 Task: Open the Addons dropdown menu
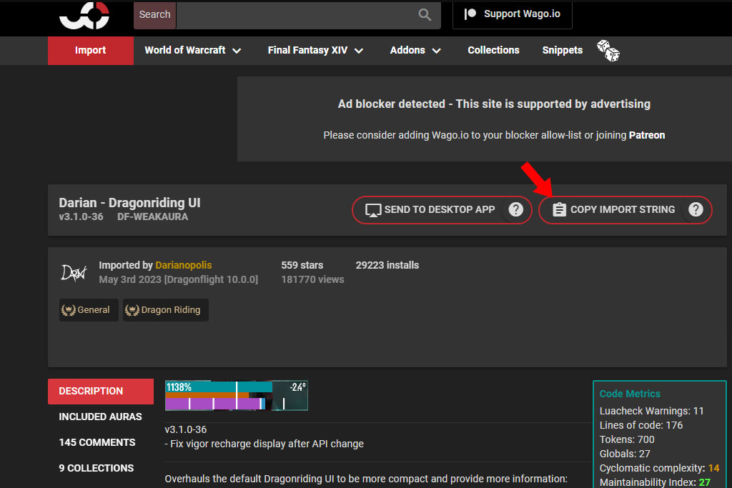[415, 51]
